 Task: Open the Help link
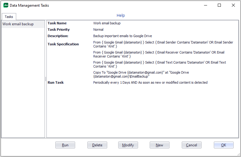click(x=121, y=15)
